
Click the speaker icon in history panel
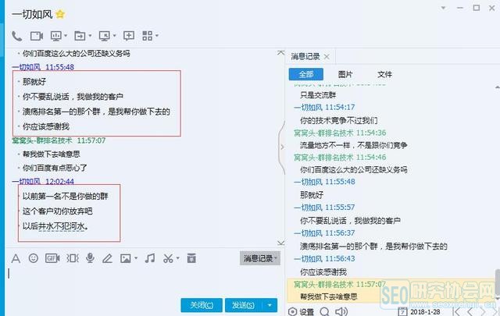[x=341, y=311]
